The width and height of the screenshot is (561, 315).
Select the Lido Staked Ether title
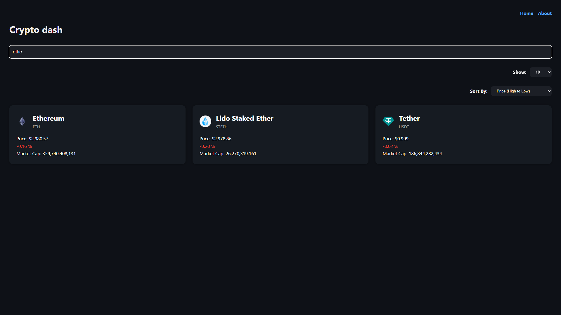point(245,118)
